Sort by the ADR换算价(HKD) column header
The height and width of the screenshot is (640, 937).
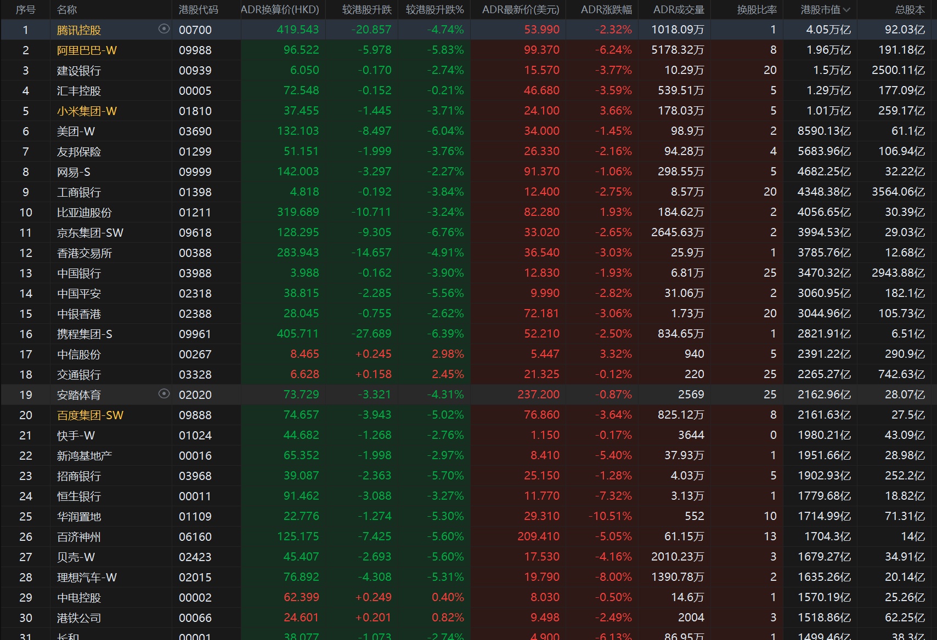point(280,10)
